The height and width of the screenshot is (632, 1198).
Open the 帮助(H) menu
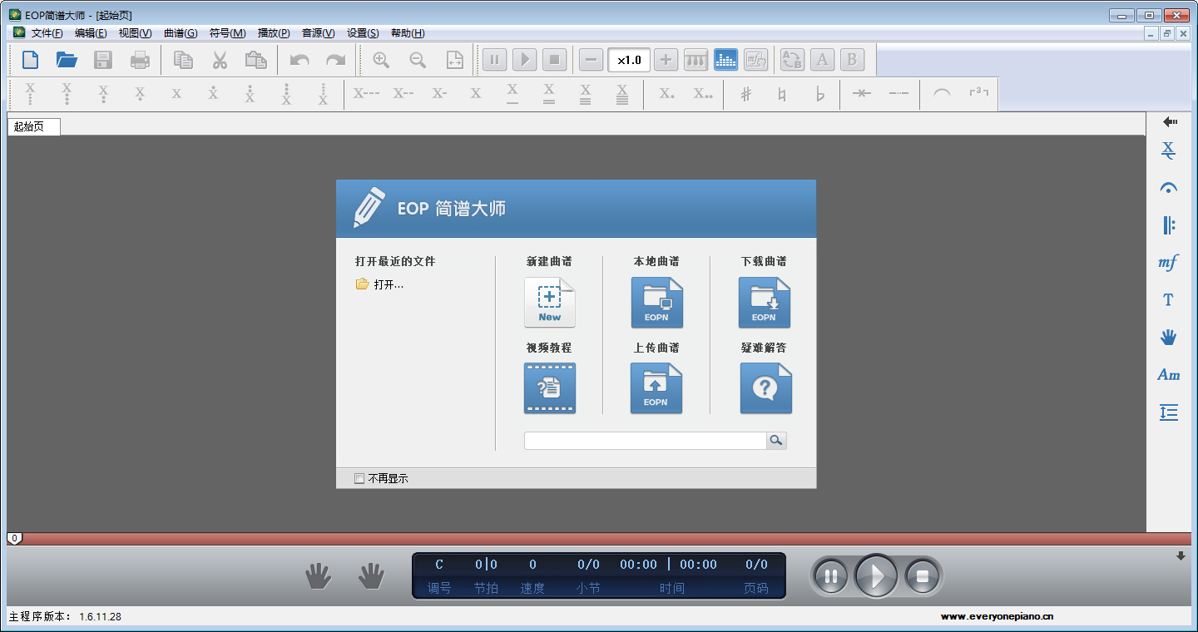(x=407, y=33)
